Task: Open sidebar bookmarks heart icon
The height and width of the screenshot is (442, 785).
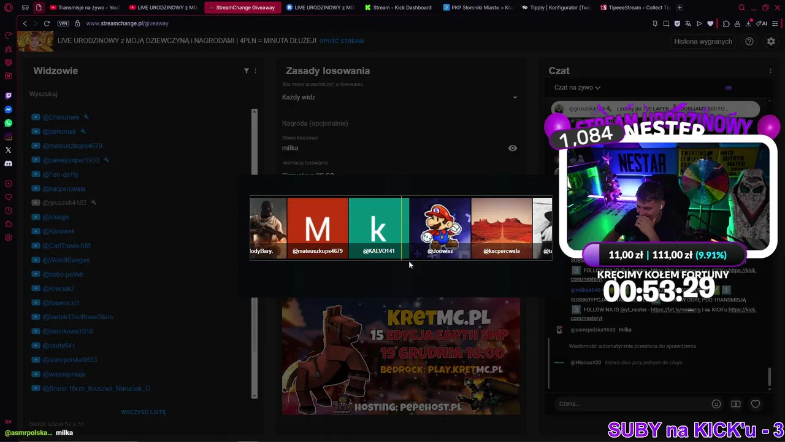Action: (9, 197)
